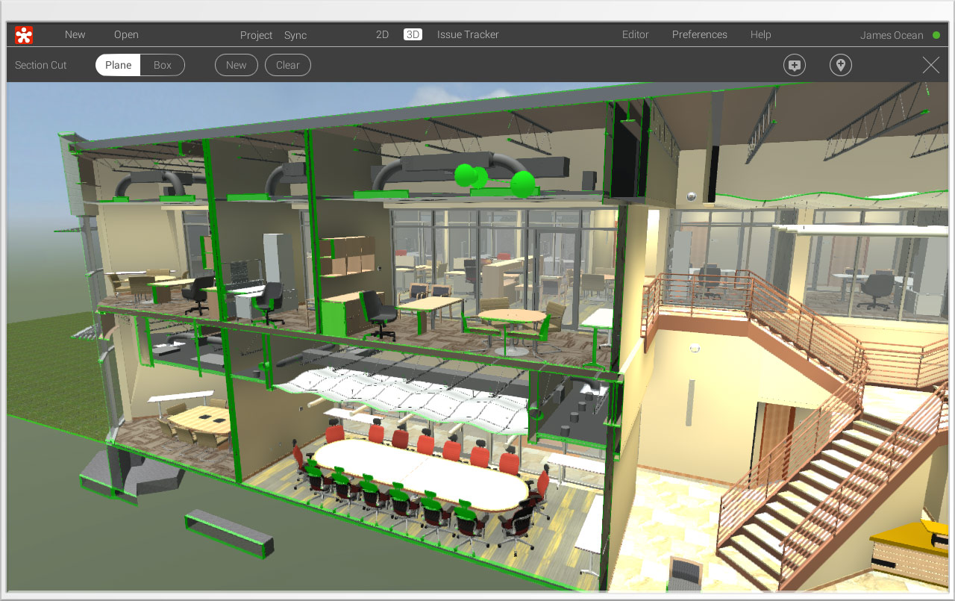Open the James Ocean account menu
Image resolution: width=955 pixels, height=601 pixels.
[x=892, y=34]
